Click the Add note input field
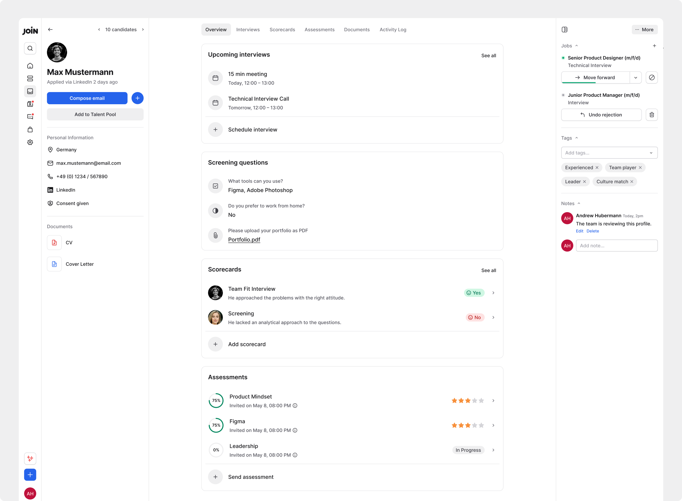This screenshot has height=501, width=682. [x=616, y=246]
